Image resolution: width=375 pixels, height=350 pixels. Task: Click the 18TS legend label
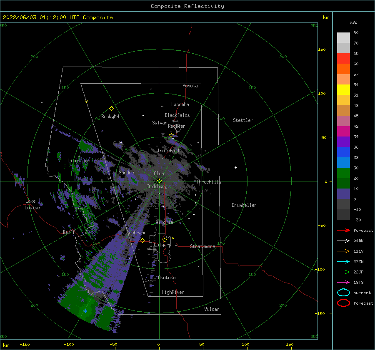point(358,283)
